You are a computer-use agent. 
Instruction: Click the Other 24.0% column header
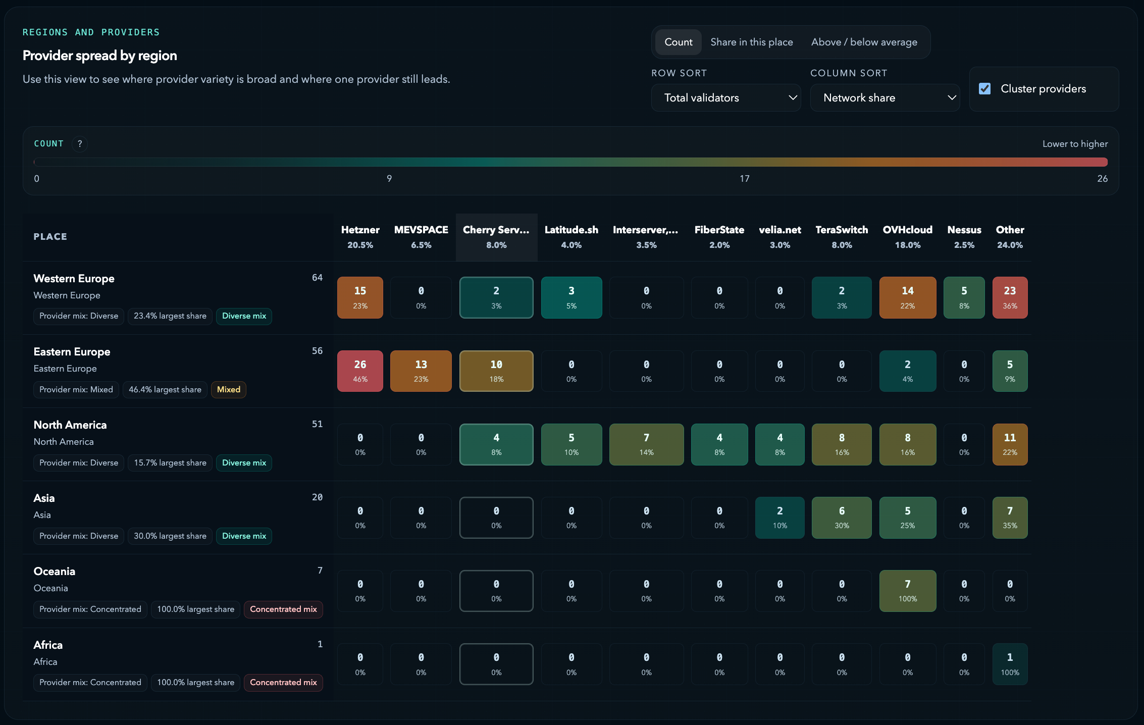[1010, 237]
